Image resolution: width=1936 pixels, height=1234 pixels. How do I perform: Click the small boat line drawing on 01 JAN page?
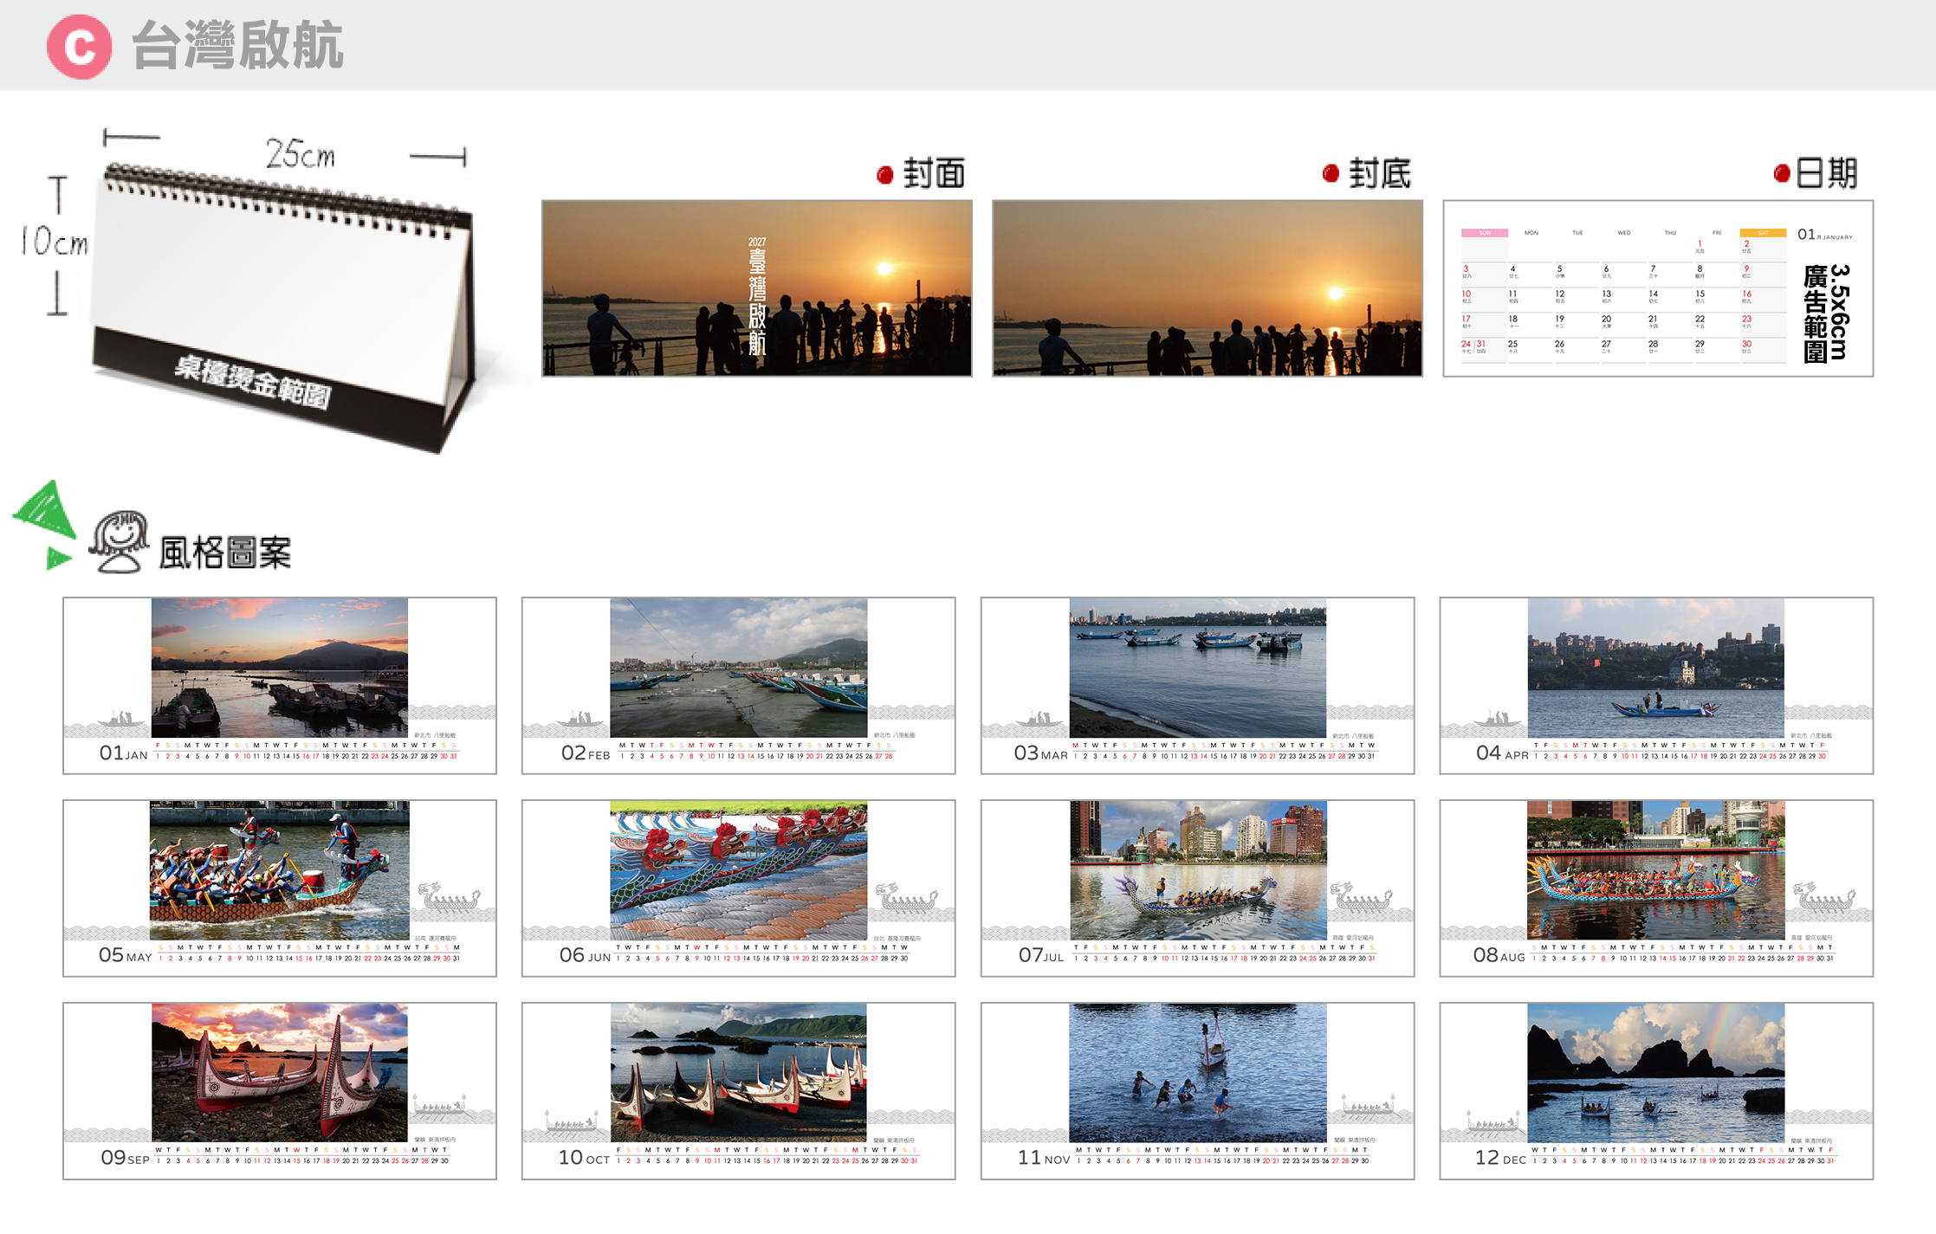(x=120, y=719)
